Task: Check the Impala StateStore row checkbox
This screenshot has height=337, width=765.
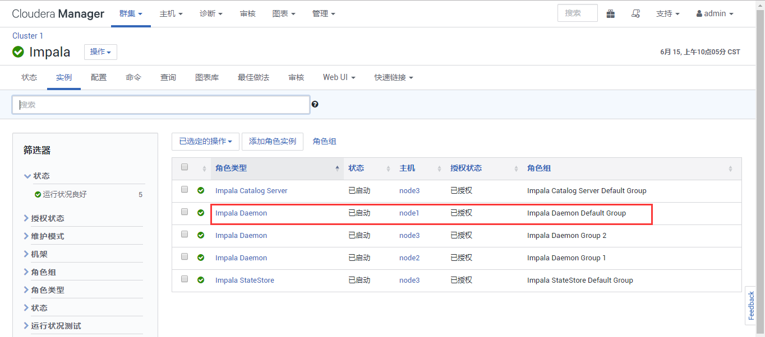Action: click(185, 279)
